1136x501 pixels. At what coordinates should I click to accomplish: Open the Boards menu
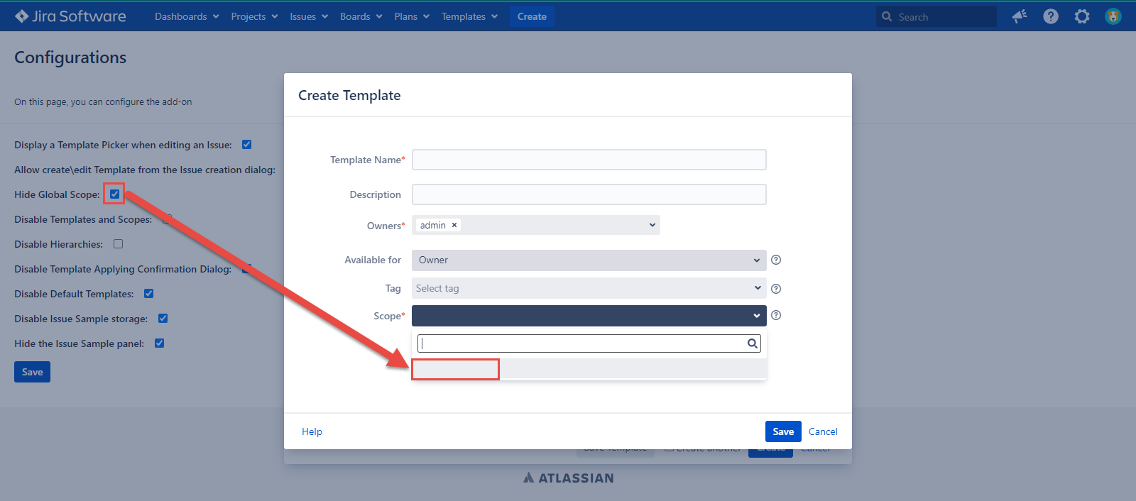click(361, 16)
